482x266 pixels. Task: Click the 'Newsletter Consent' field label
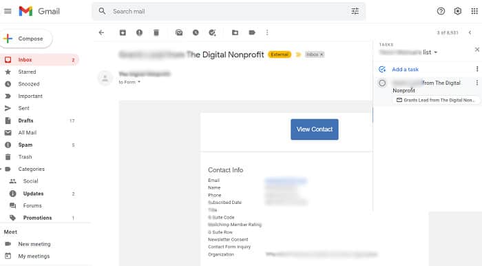tap(228, 240)
